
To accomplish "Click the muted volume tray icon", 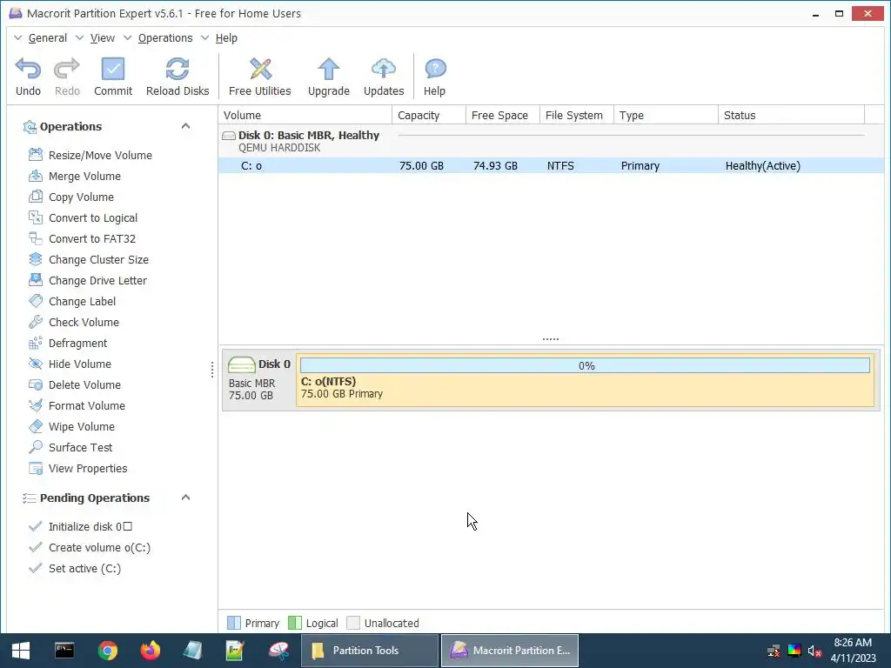I will [x=814, y=651].
